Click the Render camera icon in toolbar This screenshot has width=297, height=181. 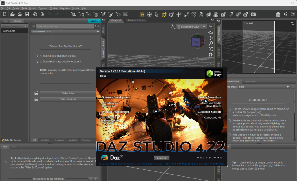coord(253,14)
